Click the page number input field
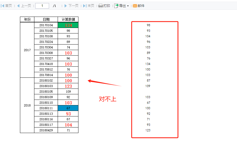 (x=42, y=6)
